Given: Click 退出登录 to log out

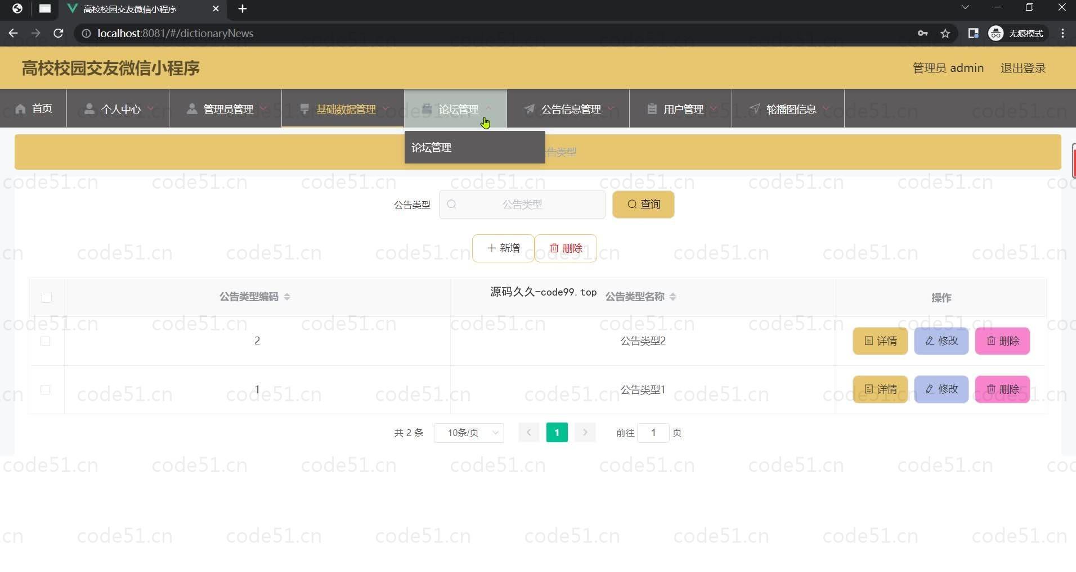Looking at the screenshot, I should click(1023, 68).
